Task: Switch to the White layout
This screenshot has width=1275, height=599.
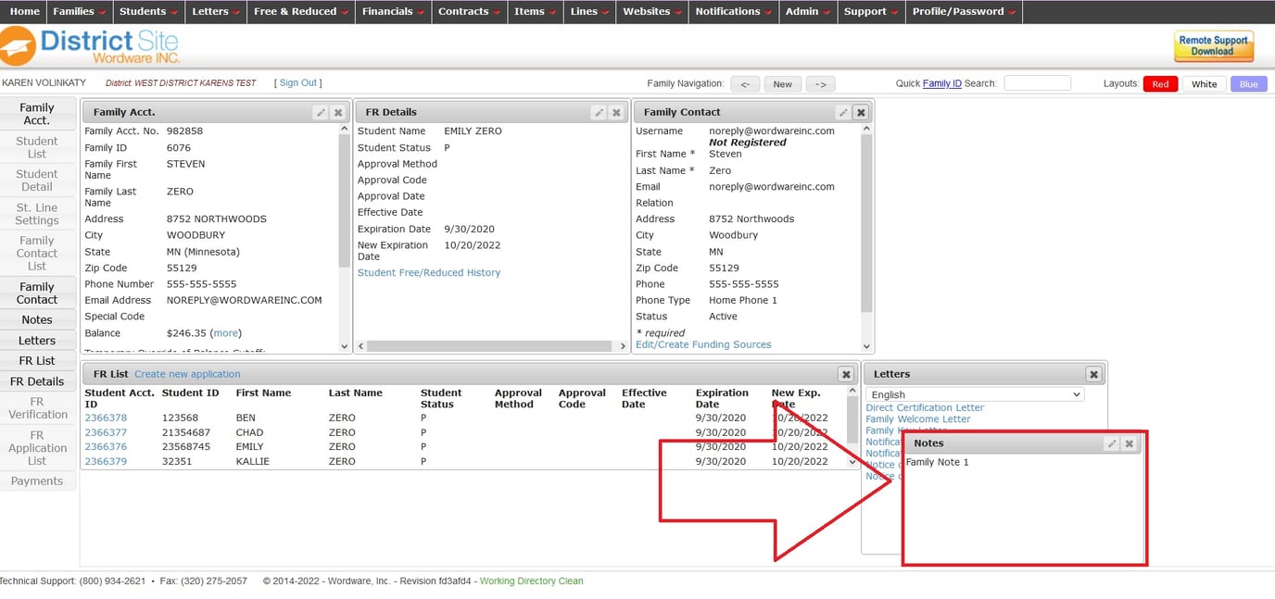Action: 1204,84
